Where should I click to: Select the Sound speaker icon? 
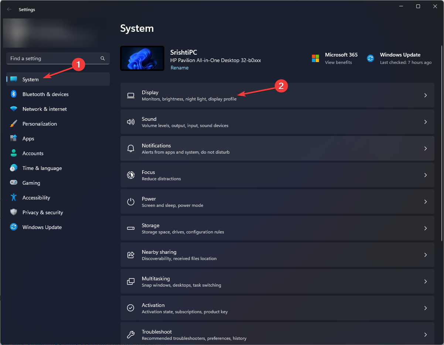pos(131,122)
